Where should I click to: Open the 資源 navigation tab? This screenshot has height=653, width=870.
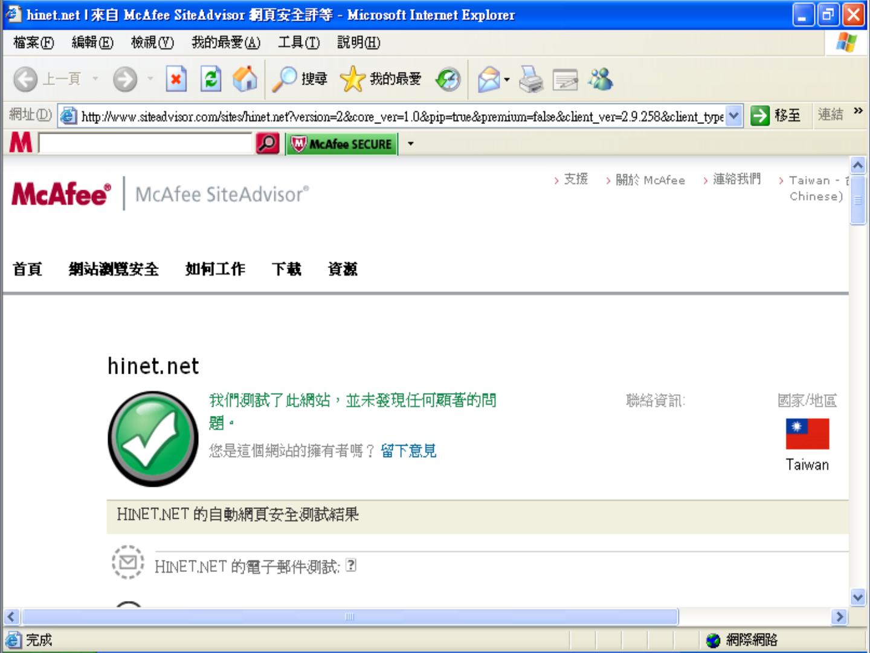(x=343, y=269)
